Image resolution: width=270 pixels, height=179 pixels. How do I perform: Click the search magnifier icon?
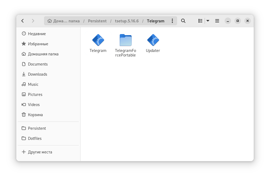click(x=183, y=21)
